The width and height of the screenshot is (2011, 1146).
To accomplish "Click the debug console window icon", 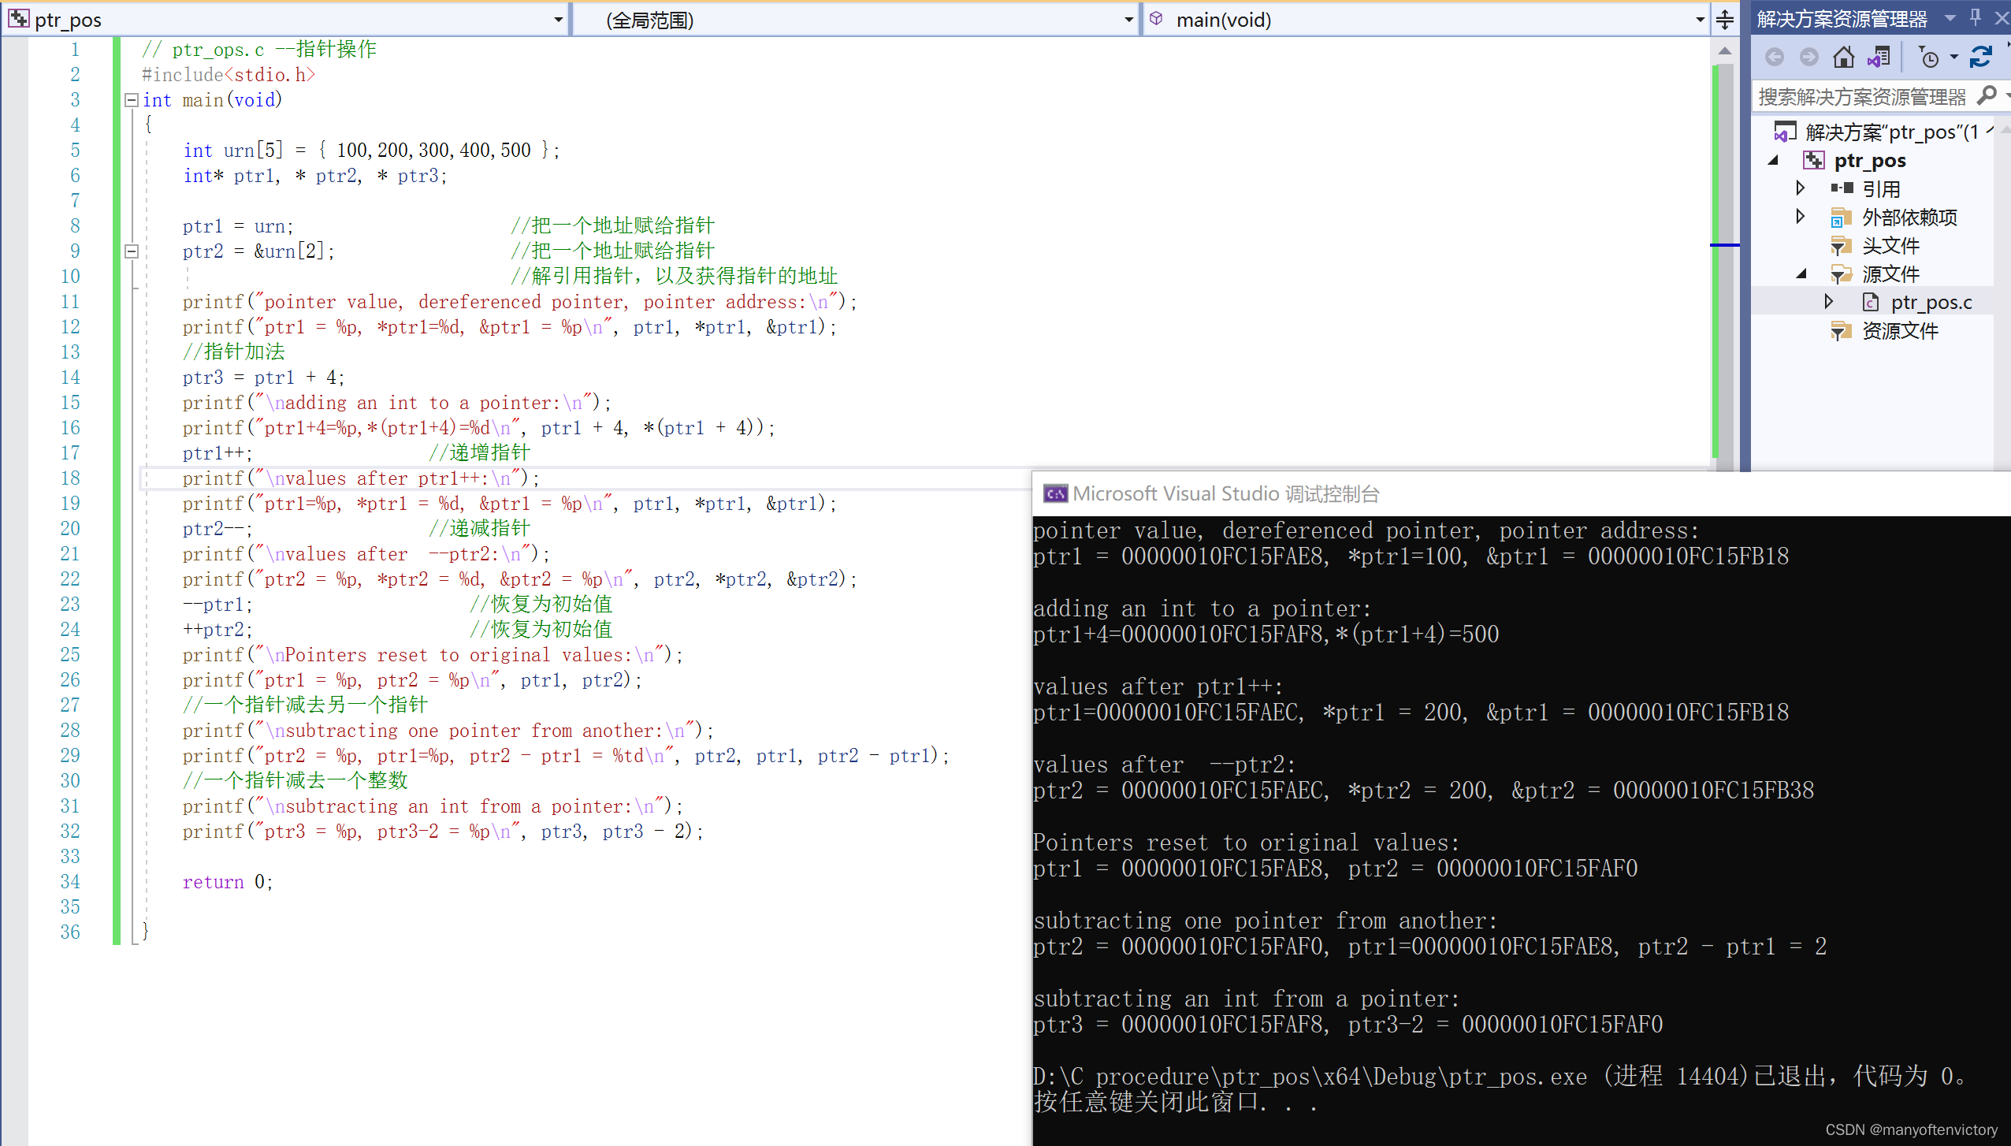I will 1055,493.
